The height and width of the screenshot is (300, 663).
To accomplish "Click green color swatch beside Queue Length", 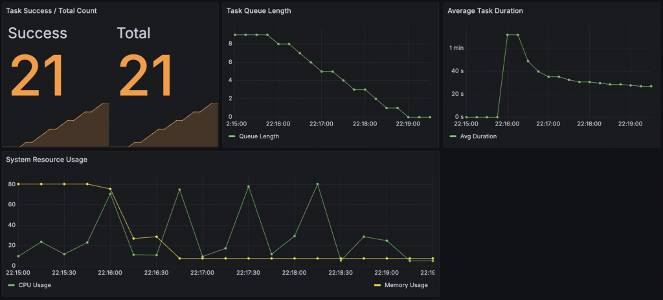I will 231,136.
